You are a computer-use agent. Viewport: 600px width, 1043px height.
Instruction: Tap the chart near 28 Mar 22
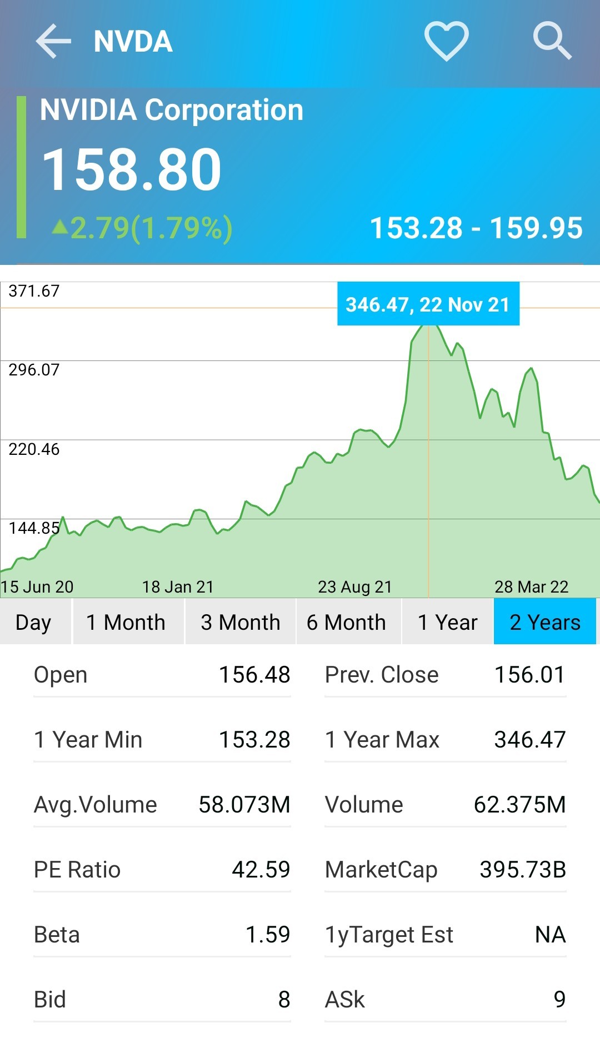coord(532,586)
